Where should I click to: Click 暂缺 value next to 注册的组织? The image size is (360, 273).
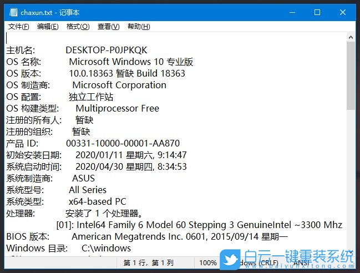click(81, 132)
